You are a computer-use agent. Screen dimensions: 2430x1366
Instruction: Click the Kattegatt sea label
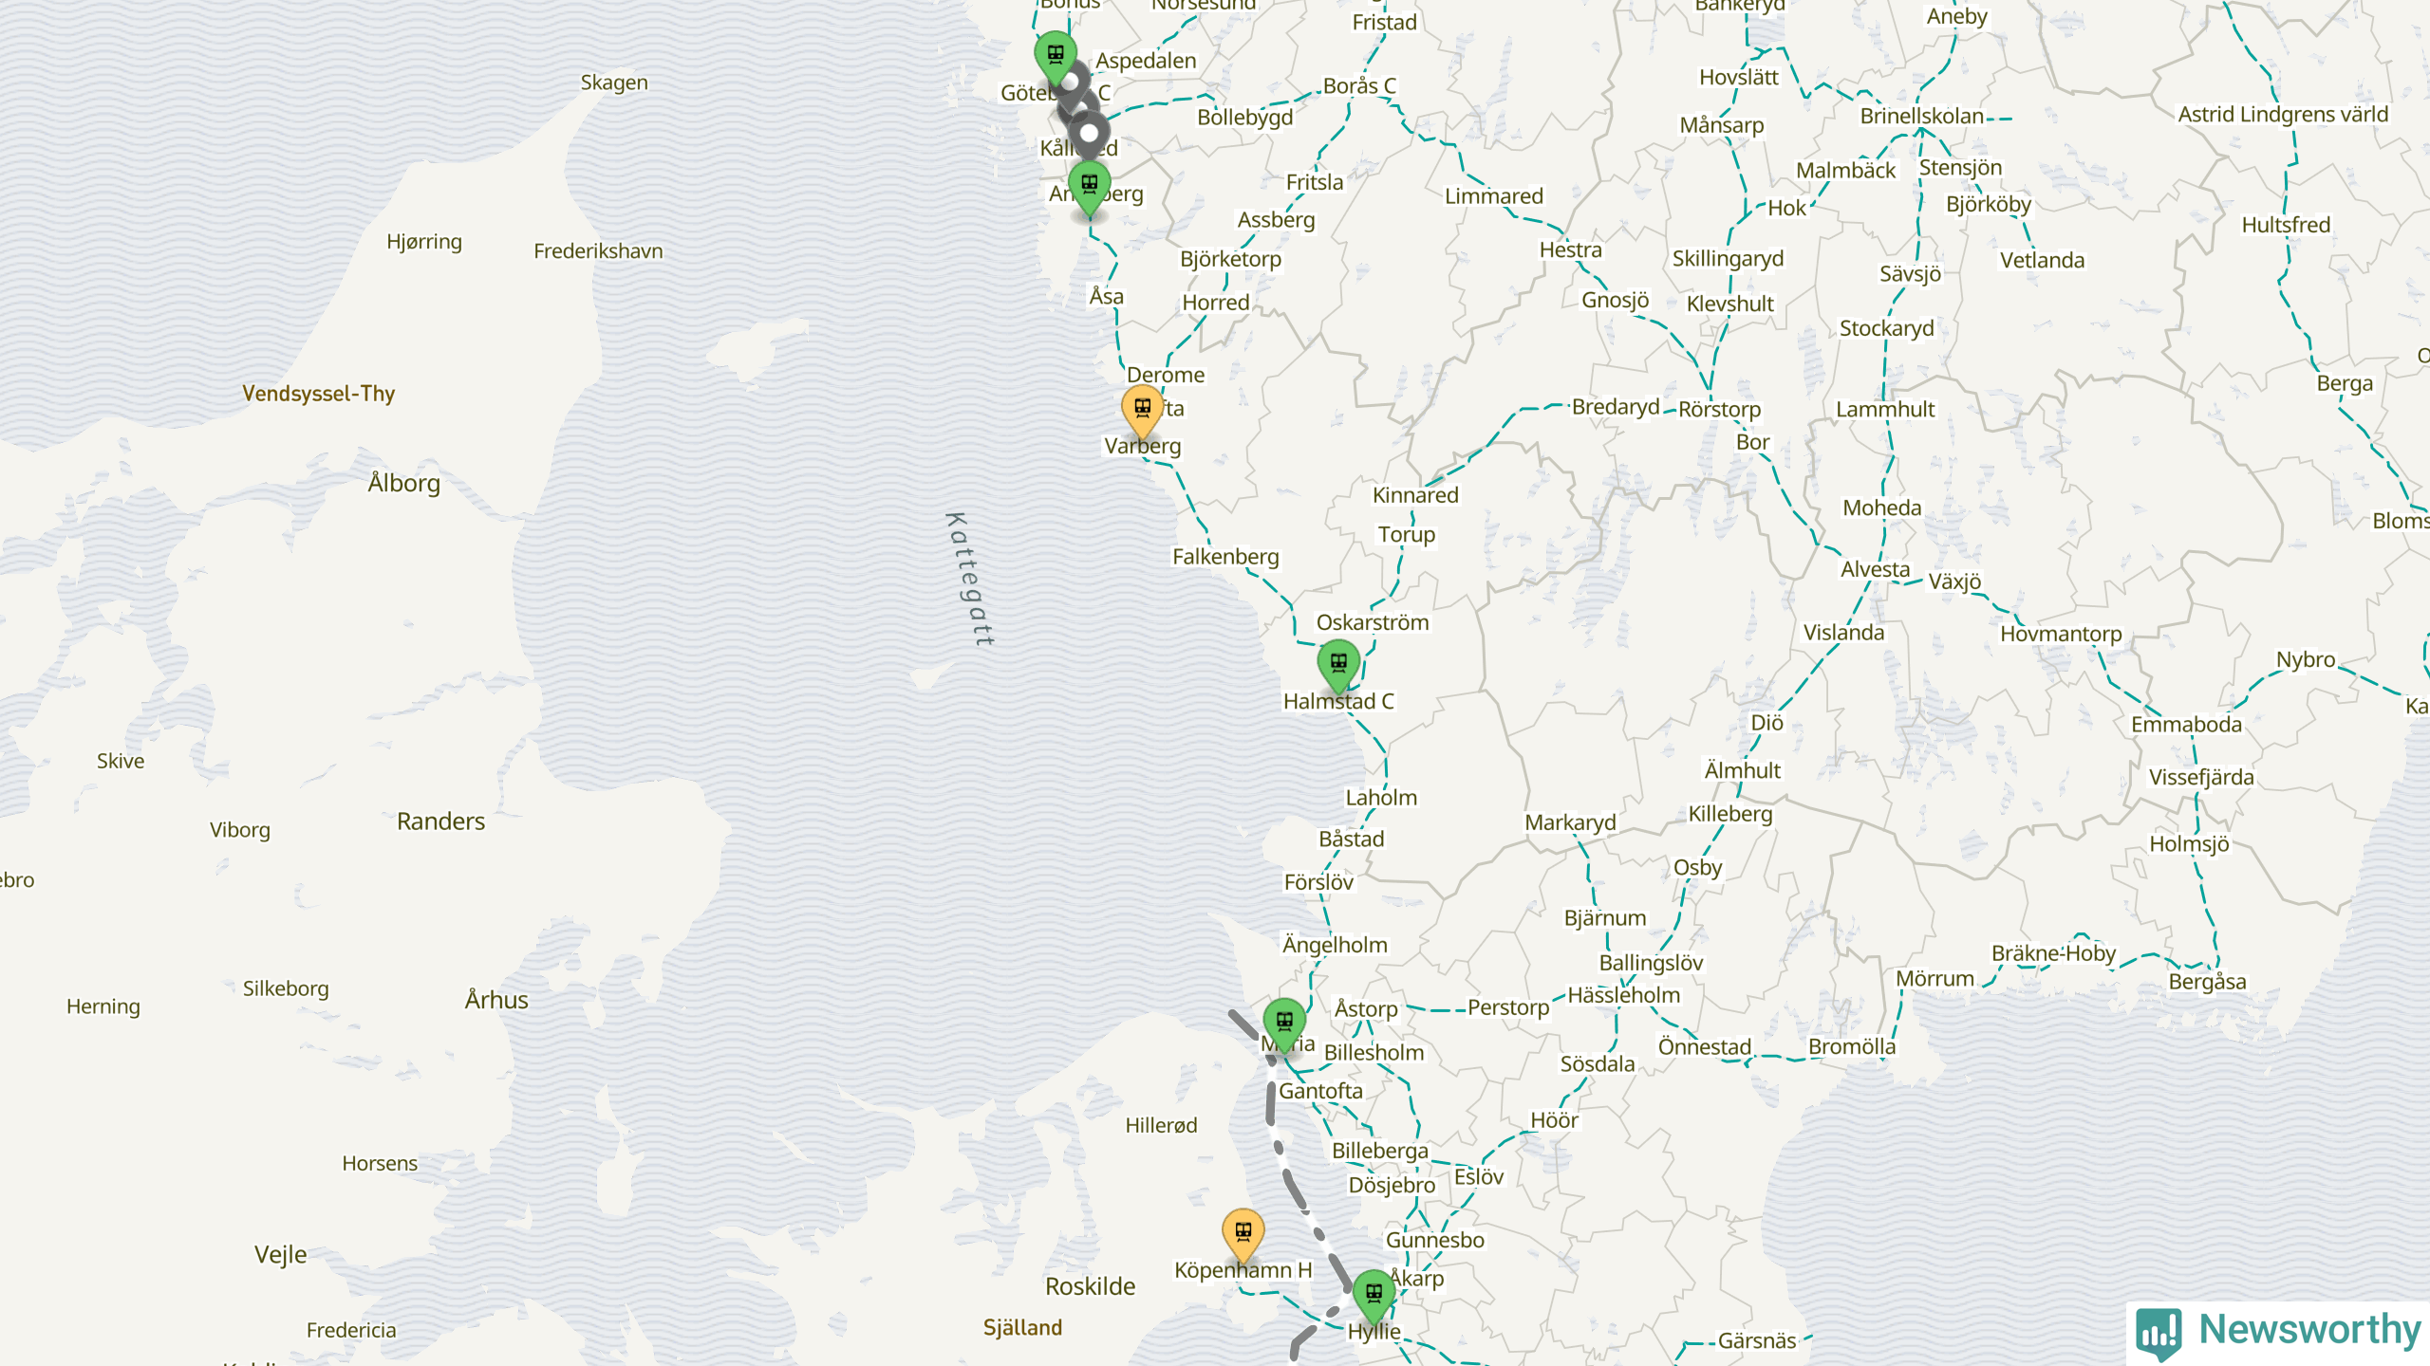[970, 580]
